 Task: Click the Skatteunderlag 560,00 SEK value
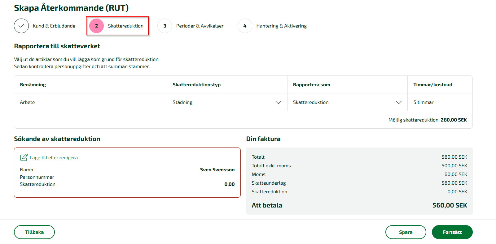point(454,183)
